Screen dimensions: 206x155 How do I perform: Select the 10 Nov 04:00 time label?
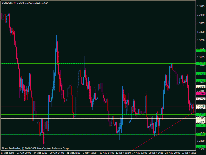point(107,153)
